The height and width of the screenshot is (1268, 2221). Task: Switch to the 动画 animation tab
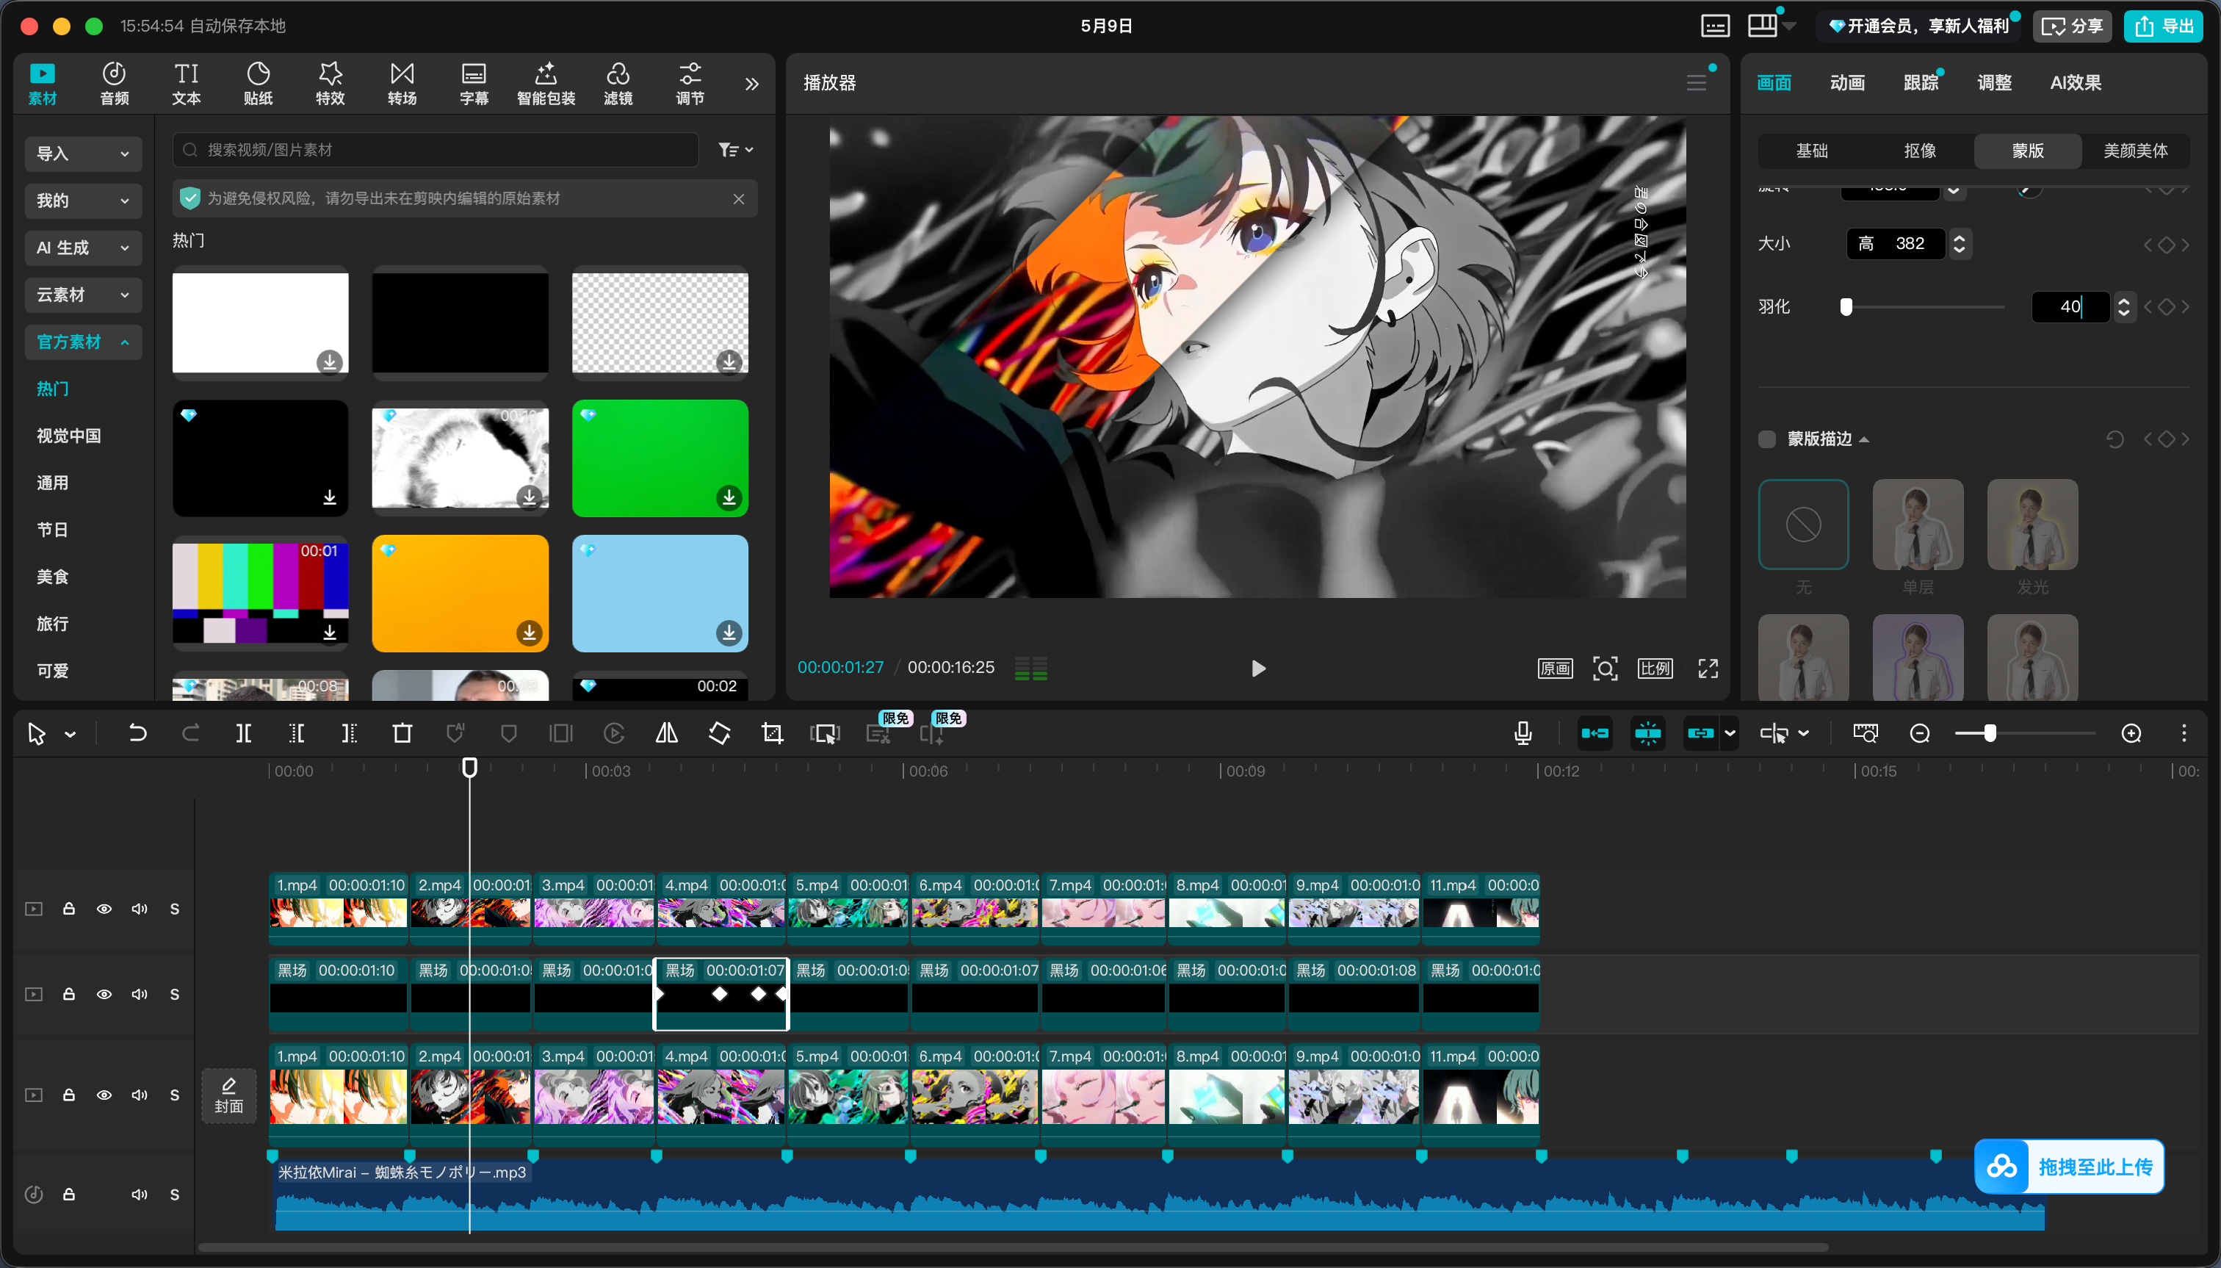click(x=1847, y=83)
